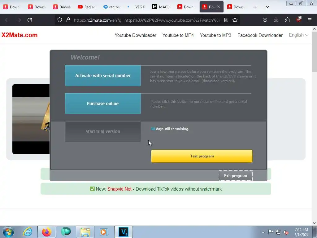Image resolution: width=317 pixels, height=238 pixels.
Task: Click the Firefox taskbar icon
Action: pyautogui.click(x=46, y=232)
